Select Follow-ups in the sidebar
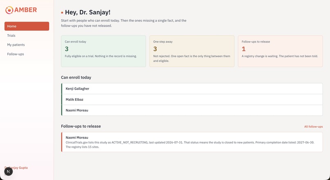Image resolution: width=330 pixels, height=180 pixels. [x=27, y=54]
